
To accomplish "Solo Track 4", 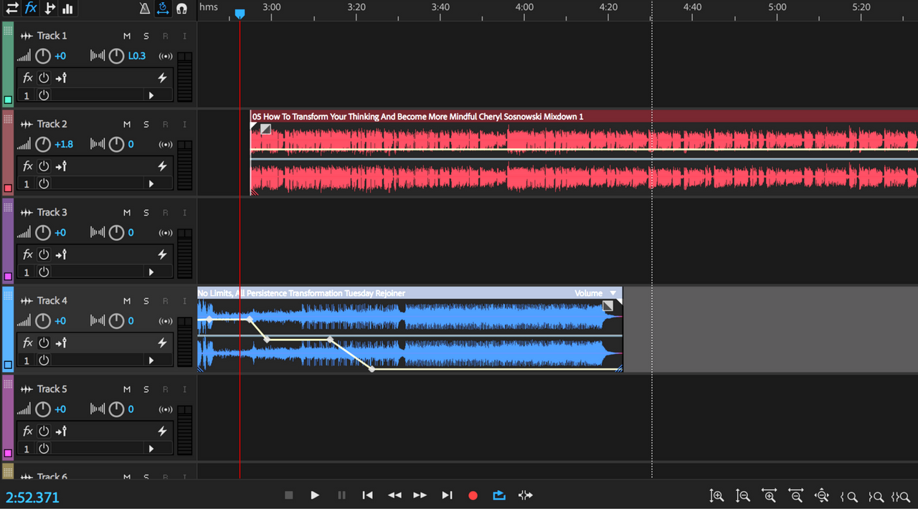I will (146, 300).
